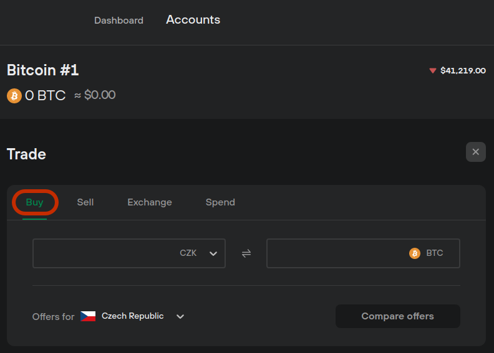
Task: Go to the Dashboard menu item
Action: 119,21
